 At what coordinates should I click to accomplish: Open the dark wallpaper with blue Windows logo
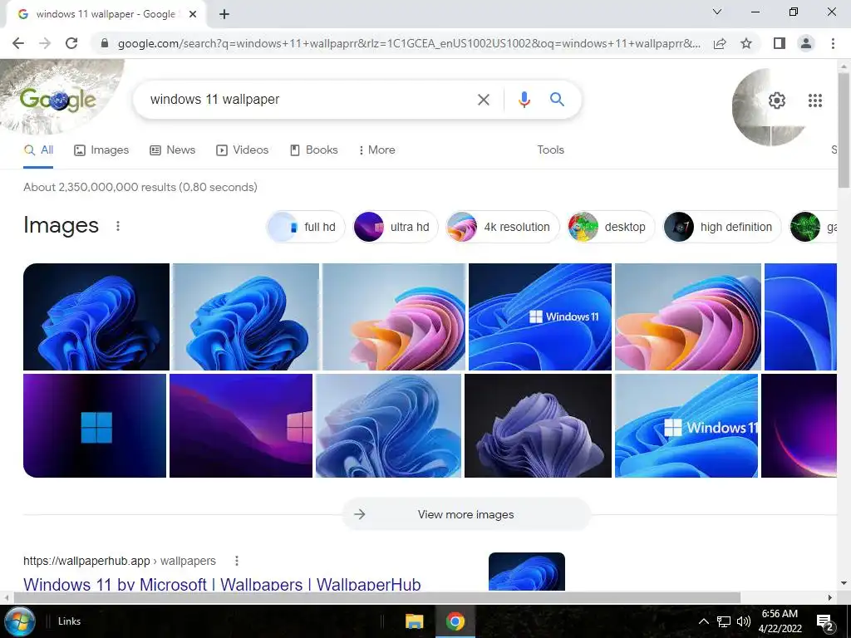click(95, 426)
